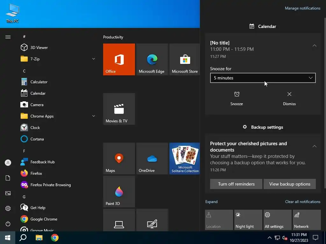Image resolution: width=326 pixels, height=244 pixels.
Task: Open 3D Viewer from the app list
Action: 58,48
